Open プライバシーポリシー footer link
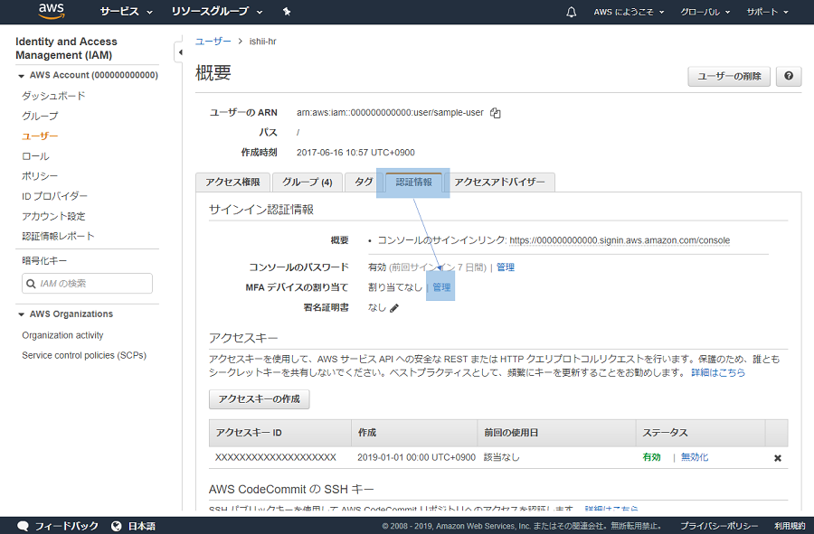Image resolution: width=814 pixels, height=534 pixels. click(719, 526)
